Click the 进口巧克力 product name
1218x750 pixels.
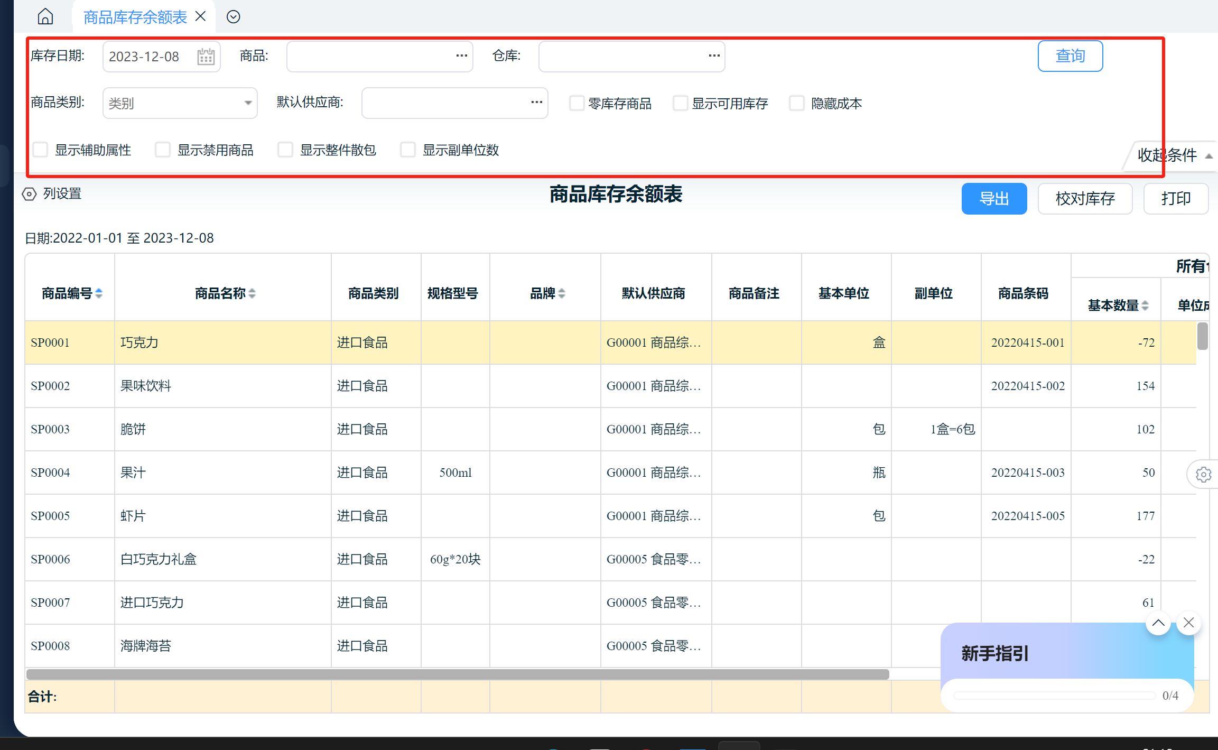(x=152, y=603)
